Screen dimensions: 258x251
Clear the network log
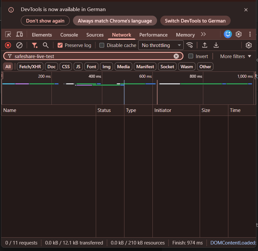tap(19, 45)
